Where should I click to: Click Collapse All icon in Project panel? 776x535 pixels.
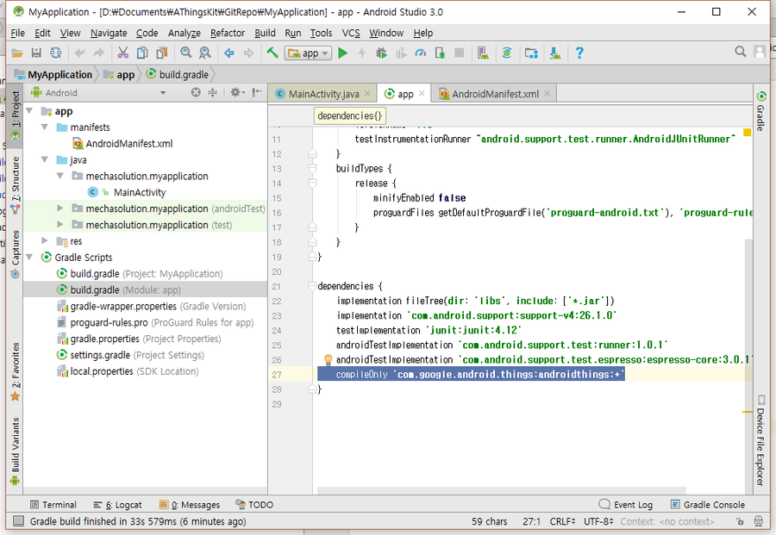[213, 92]
